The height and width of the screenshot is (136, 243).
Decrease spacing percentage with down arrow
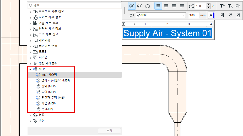coord(209,7)
